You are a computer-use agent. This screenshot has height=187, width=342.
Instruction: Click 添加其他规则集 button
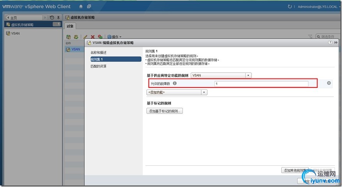(x=295, y=170)
